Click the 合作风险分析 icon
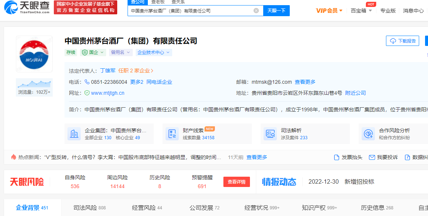This screenshot has width=428, height=216. click(368, 134)
